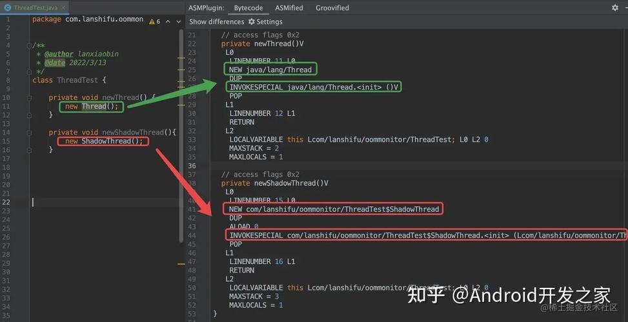Image resolution: width=628 pixels, height=322 pixels.
Task: Click the yellow warning icon showing 6 problems
Action: click(152, 21)
